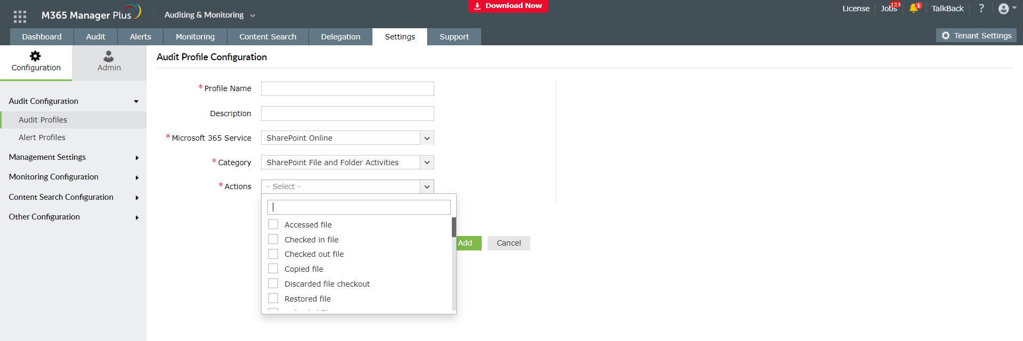
Task: Open the Category dropdown
Action: point(347,163)
